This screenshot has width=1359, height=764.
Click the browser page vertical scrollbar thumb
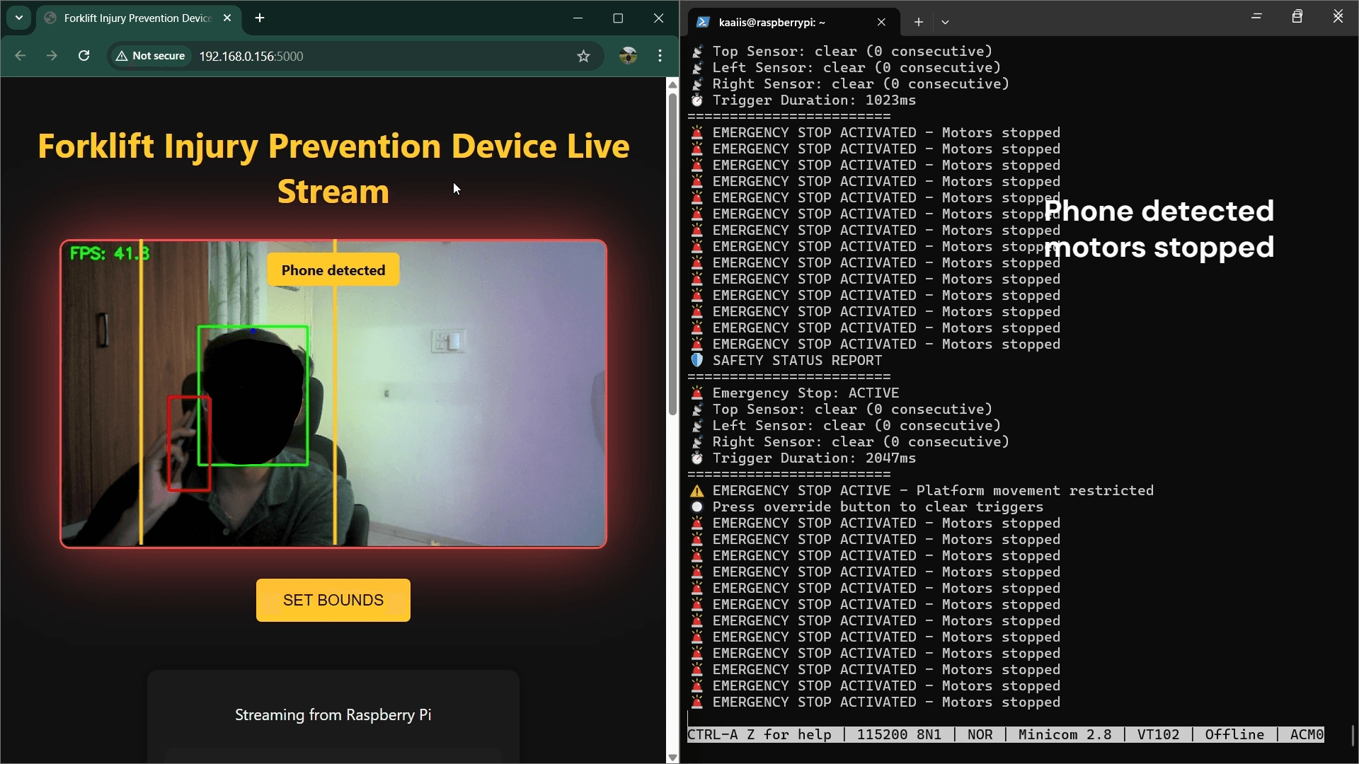pos(672,254)
